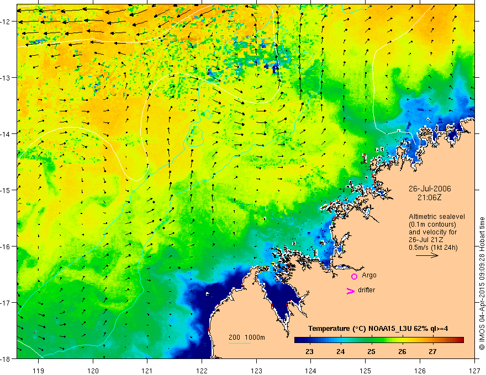Click longitude axis label 120

[x=93, y=371]
